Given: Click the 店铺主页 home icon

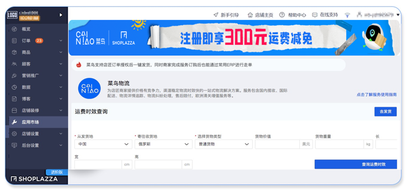Looking at the screenshot, I should (250, 15).
